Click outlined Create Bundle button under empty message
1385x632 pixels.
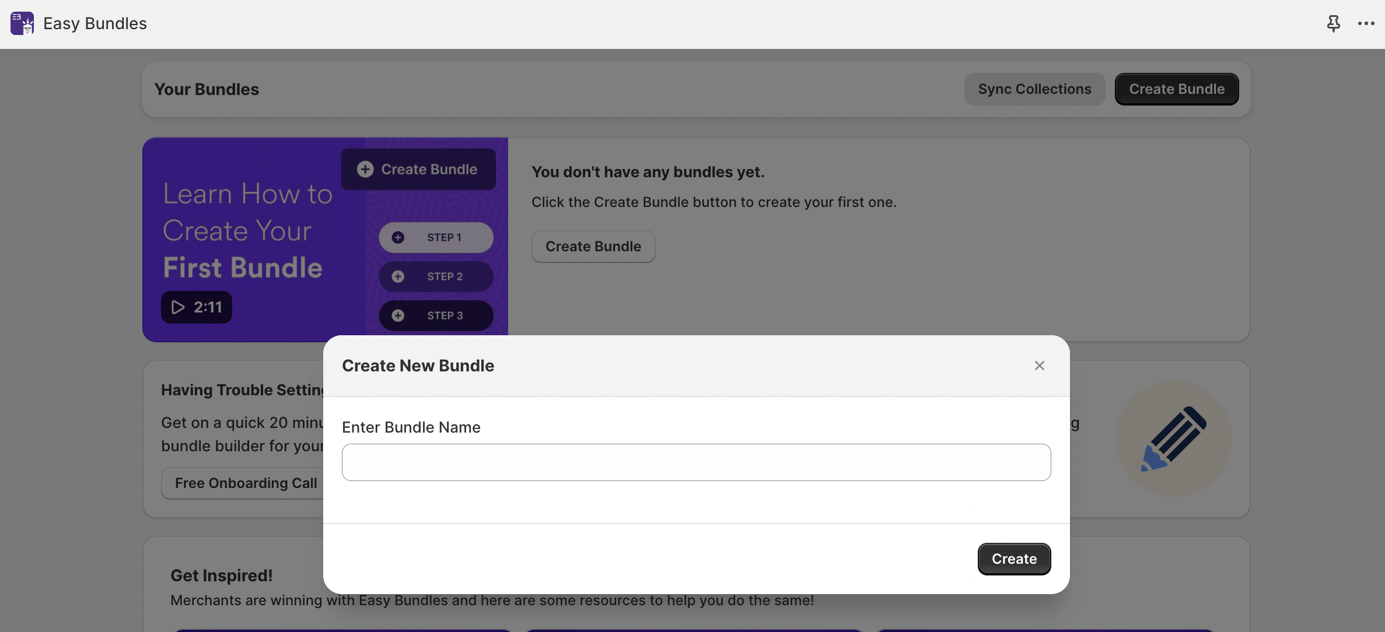click(x=593, y=247)
